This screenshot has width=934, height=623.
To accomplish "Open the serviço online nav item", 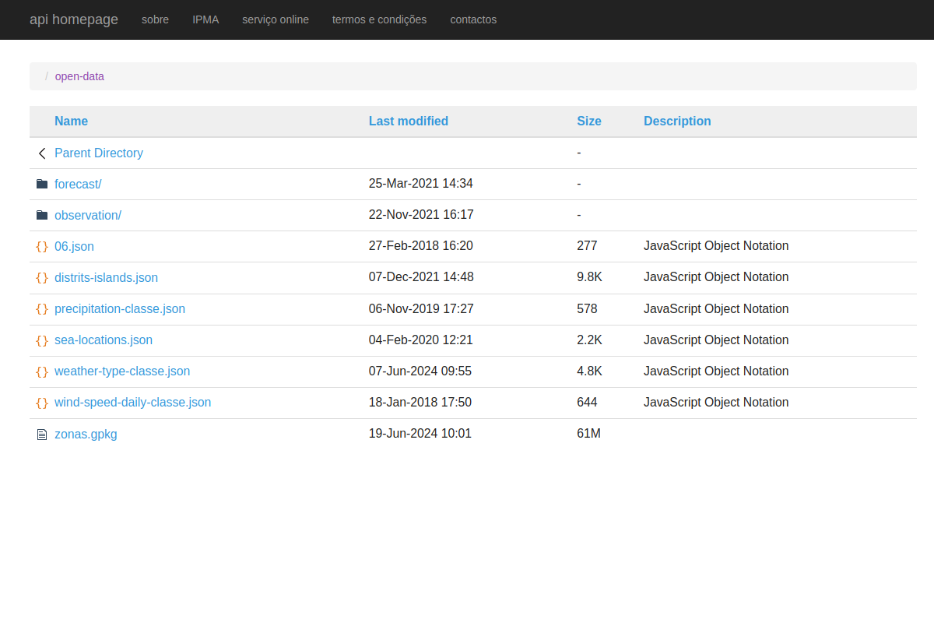I will point(276,19).
